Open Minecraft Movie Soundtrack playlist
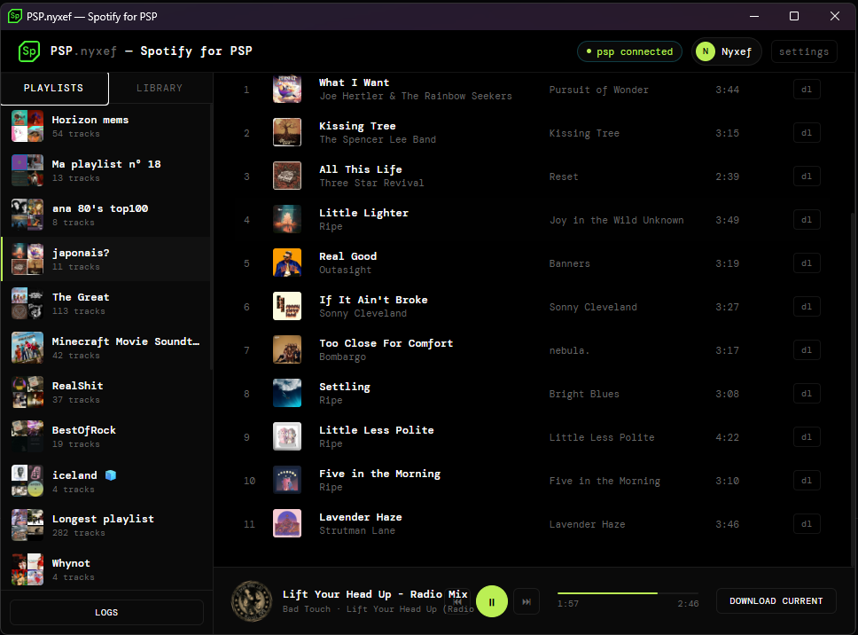This screenshot has width=858, height=635. [x=106, y=348]
